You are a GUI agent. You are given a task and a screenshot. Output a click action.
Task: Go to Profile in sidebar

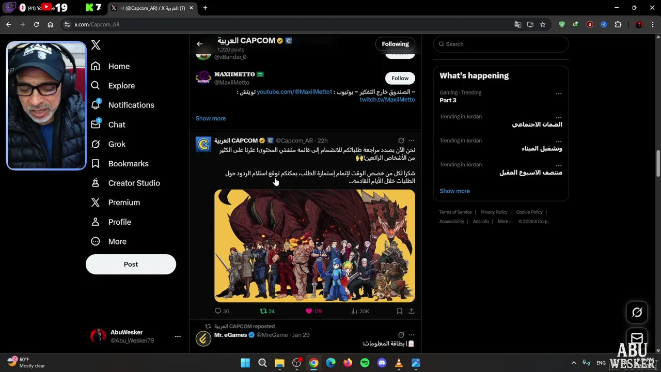[x=111, y=222]
